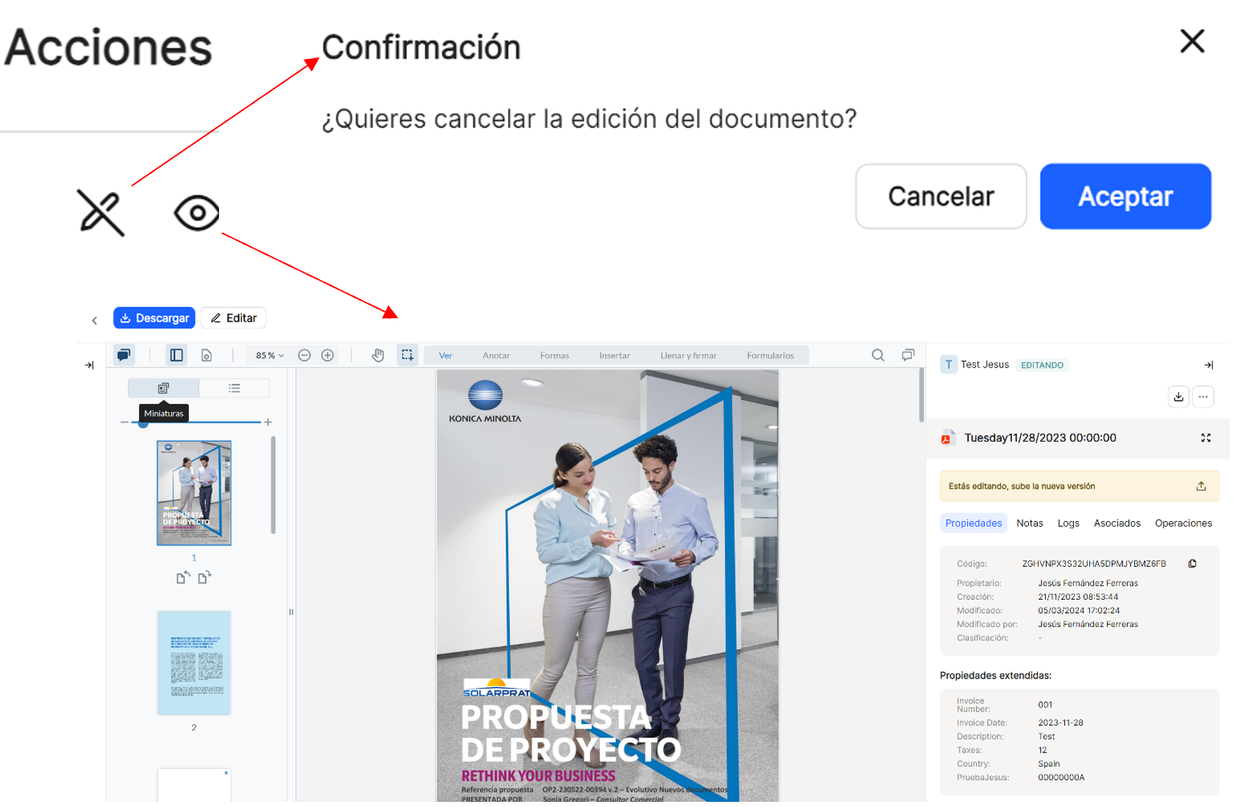
Task: Click the Country value Spain
Action: pyautogui.click(x=1048, y=764)
